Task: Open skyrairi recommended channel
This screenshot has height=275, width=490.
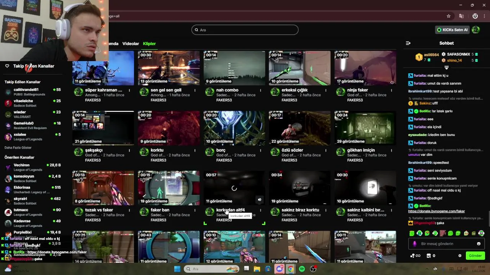Action: click(x=33, y=201)
